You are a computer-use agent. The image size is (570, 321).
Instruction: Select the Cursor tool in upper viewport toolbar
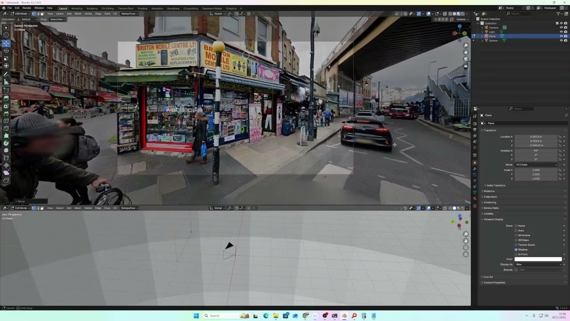coord(6,35)
